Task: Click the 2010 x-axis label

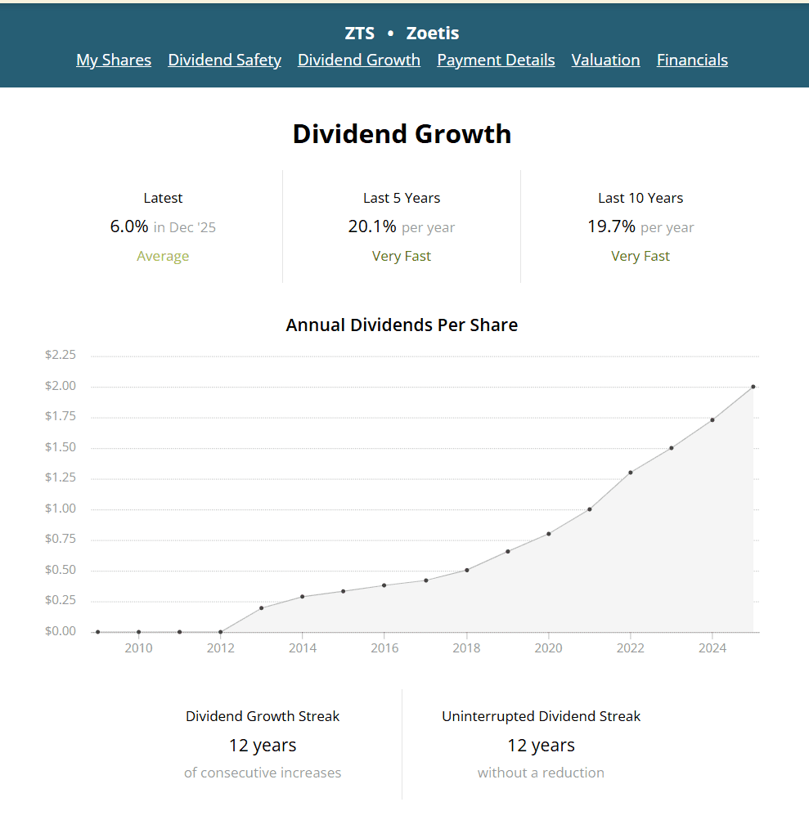Action: (139, 648)
